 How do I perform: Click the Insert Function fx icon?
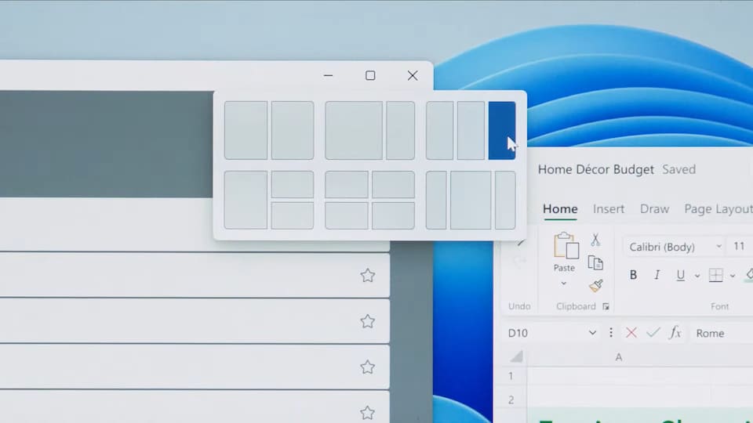(675, 333)
